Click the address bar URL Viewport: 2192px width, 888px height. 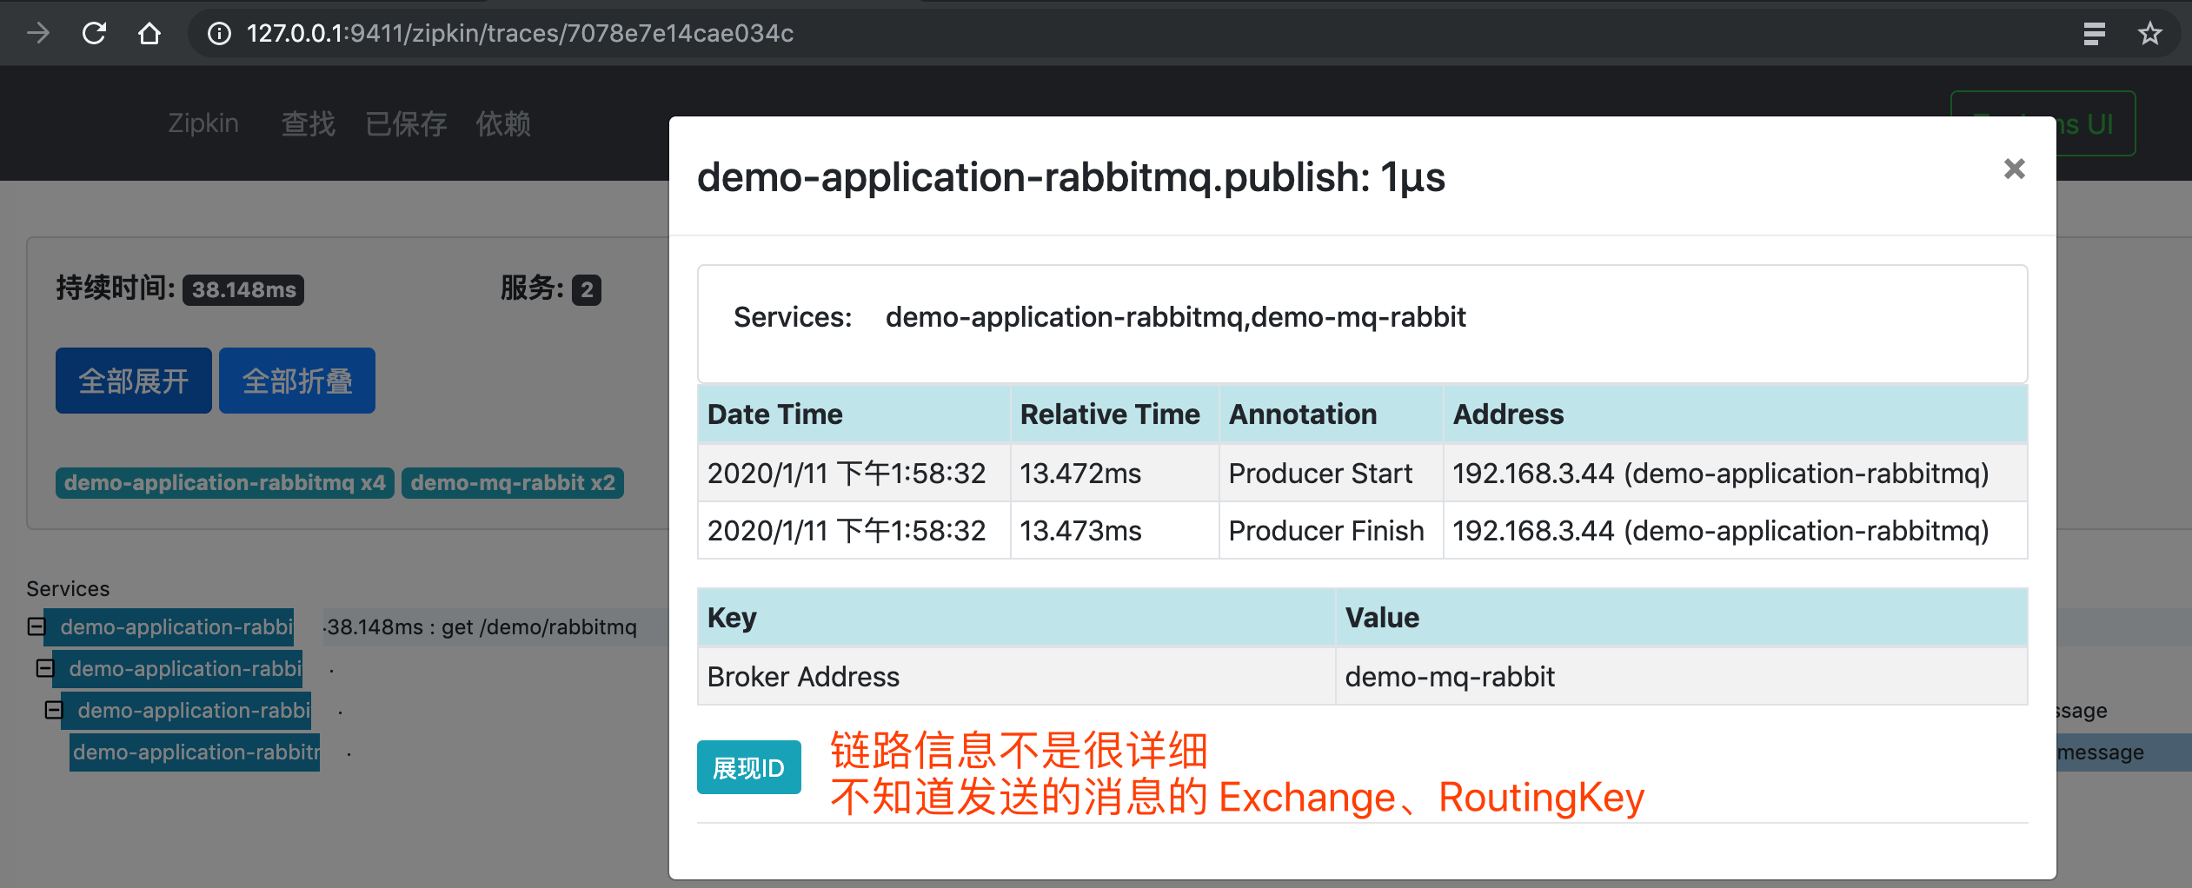[x=520, y=33]
